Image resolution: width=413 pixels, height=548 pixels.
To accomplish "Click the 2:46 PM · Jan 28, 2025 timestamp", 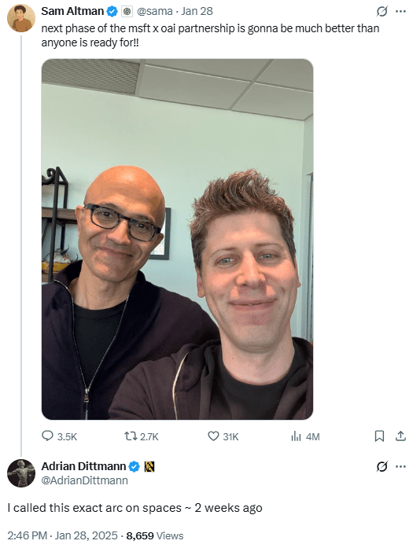I will click(63, 535).
